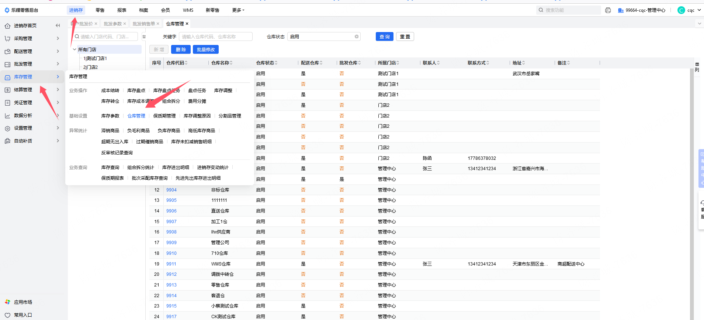Open the 仓库状态 dropdown
This screenshot has width=704, height=320.
coord(324,36)
